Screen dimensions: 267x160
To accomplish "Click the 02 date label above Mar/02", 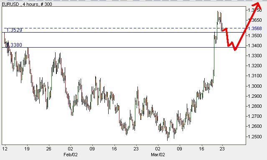I will point(158,149).
